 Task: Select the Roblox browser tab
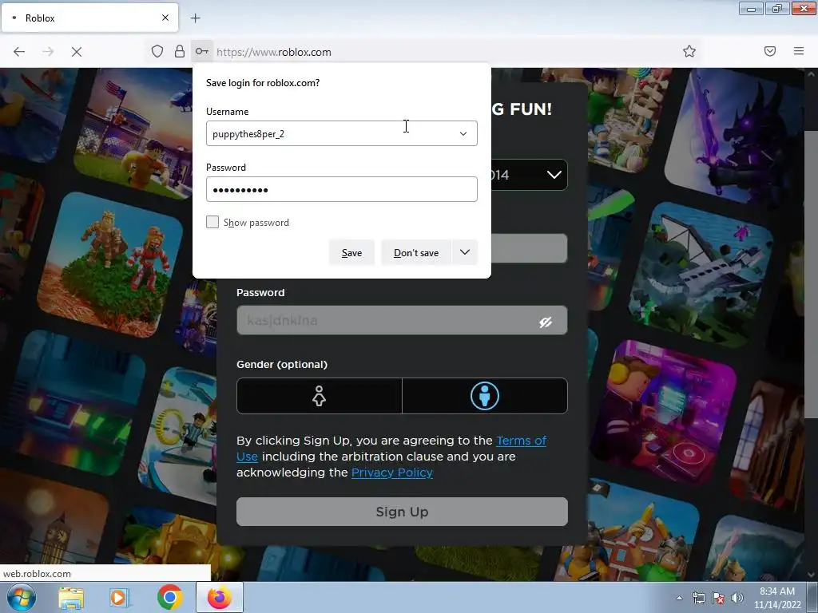click(x=89, y=18)
